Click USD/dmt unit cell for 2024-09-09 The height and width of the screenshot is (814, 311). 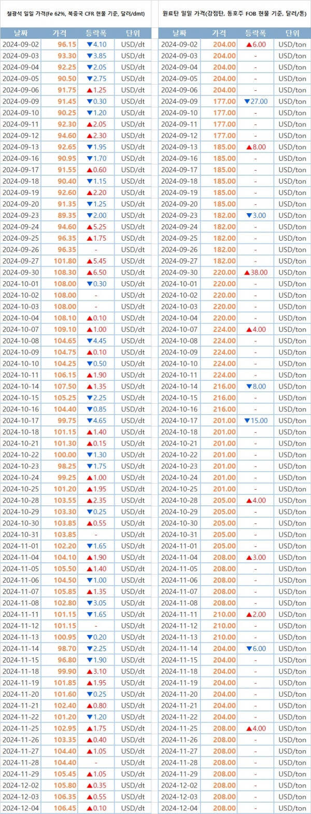133,102
